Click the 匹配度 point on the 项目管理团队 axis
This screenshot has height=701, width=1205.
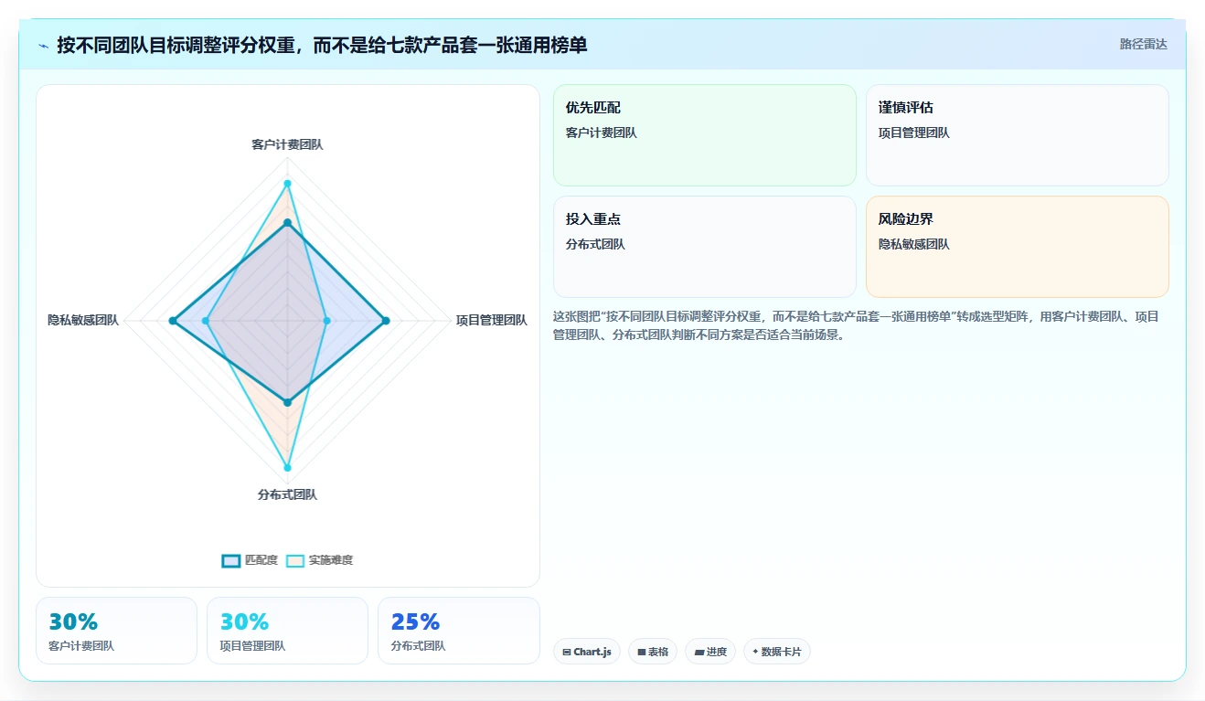pyautogui.click(x=386, y=321)
